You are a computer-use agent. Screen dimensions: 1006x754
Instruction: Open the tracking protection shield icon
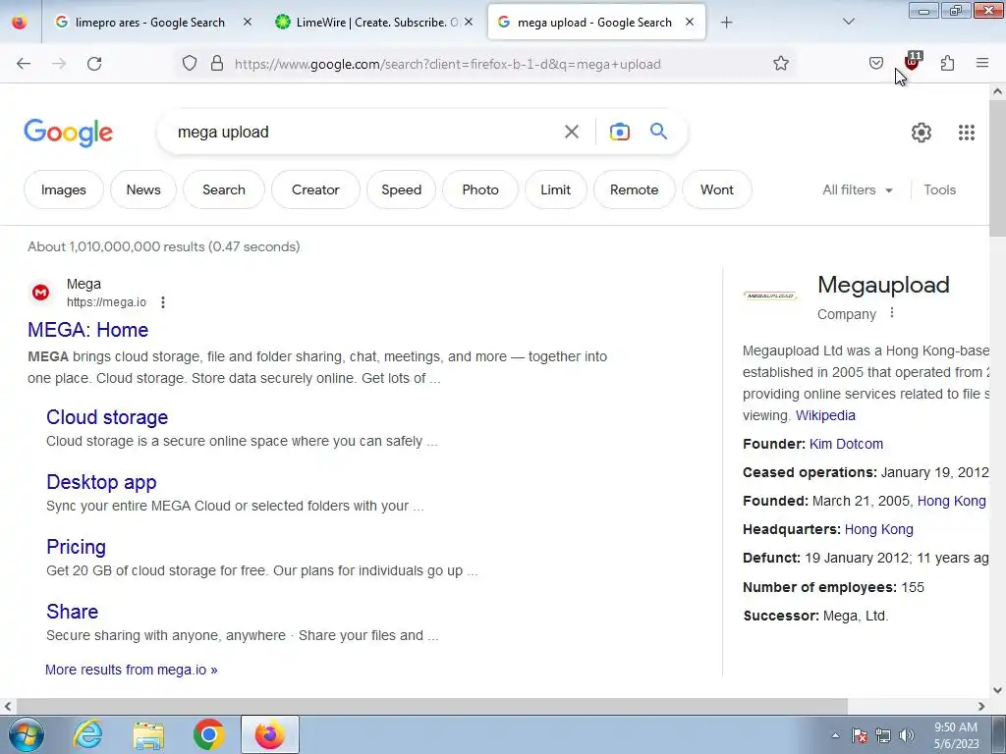(x=190, y=64)
